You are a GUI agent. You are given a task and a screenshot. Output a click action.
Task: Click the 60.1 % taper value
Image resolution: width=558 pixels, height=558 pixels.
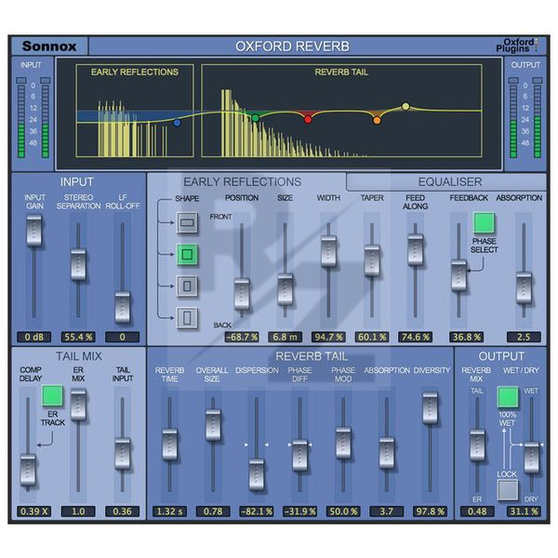(x=372, y=337)
